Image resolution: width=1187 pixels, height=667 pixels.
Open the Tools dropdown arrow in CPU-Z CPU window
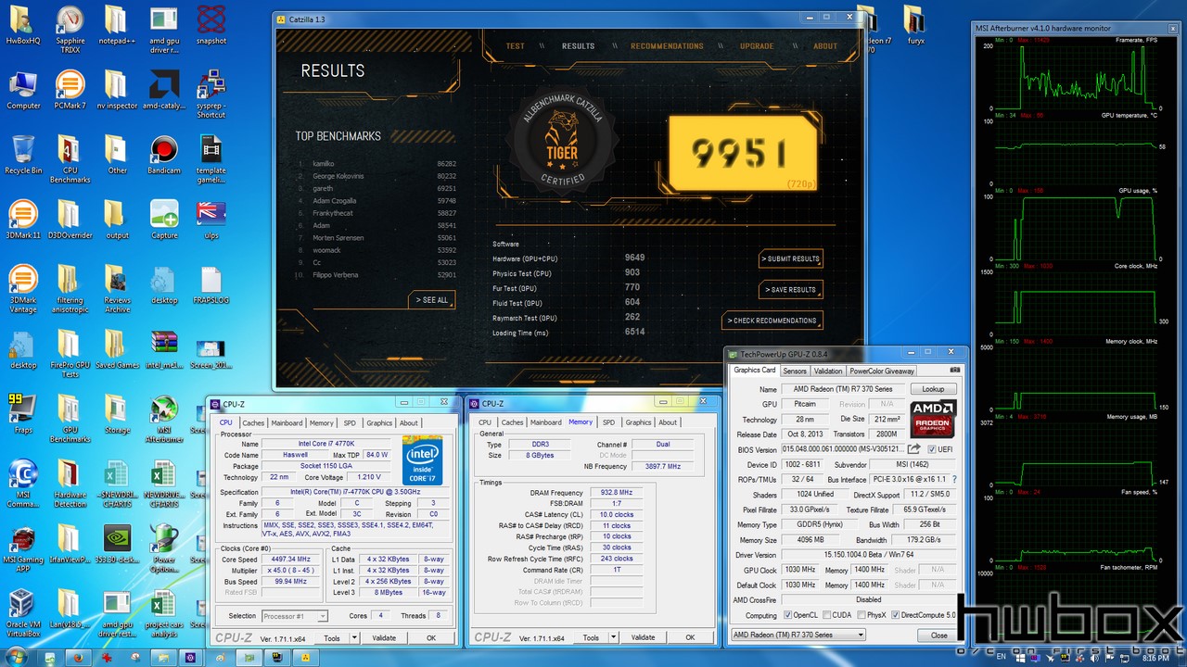click(x=354, y=637)
